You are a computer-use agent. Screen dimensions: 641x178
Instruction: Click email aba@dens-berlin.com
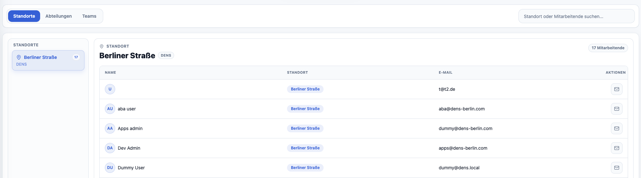pos(462,109)
